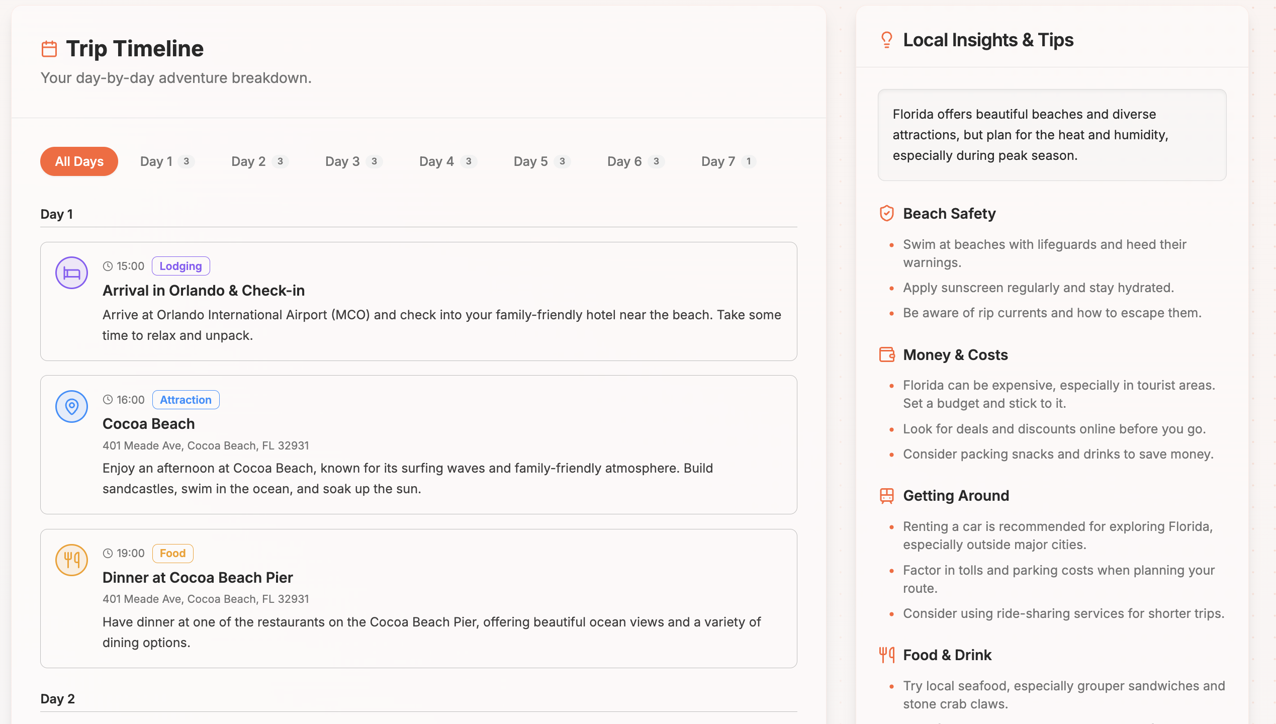
Task: Click the Lodging category badge
Action: pyautogui.click(x=180, y=266)
